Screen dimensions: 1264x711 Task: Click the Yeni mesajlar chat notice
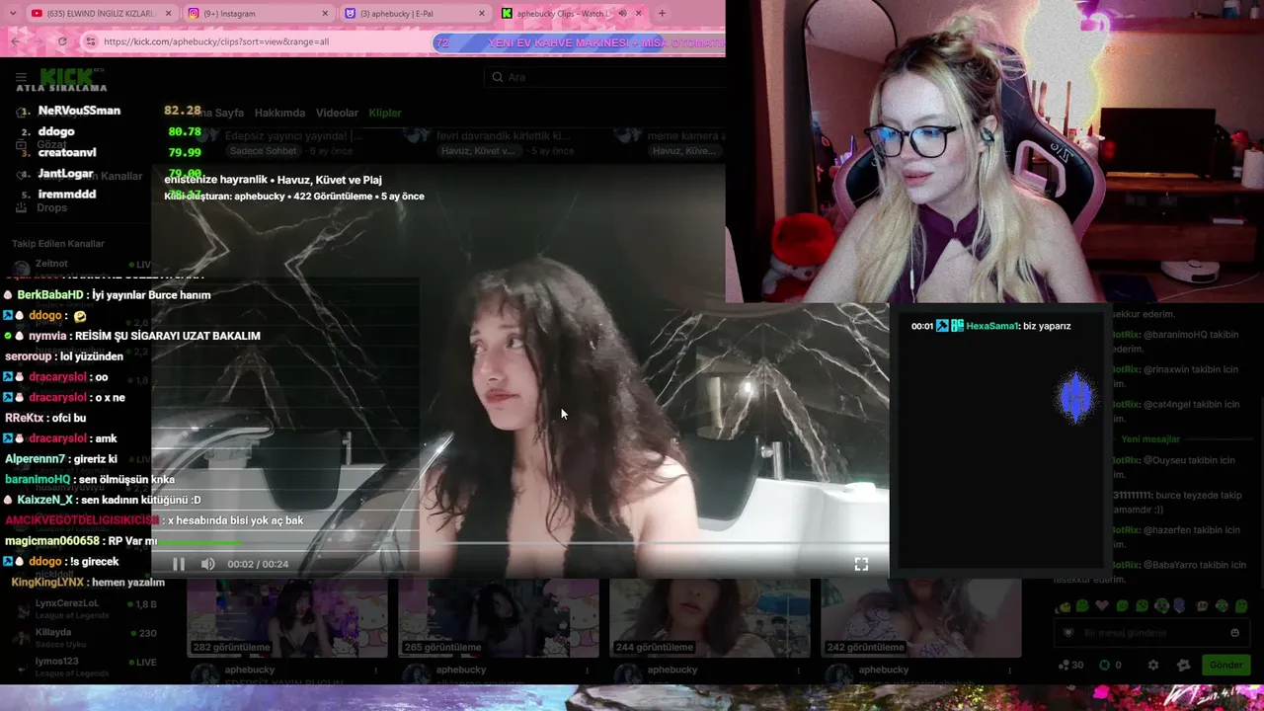1150,439
